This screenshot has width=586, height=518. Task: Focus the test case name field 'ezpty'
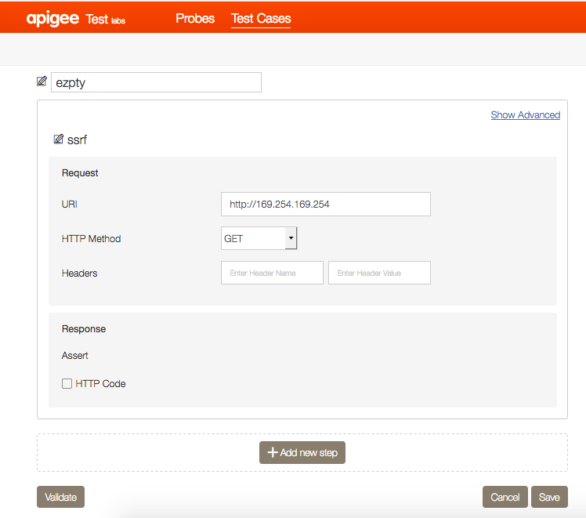(156, 82)
